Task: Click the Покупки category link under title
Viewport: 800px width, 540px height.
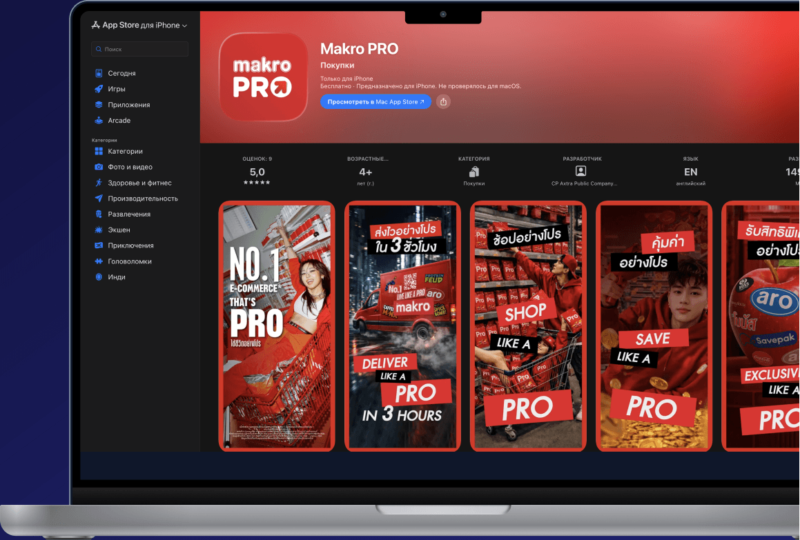Action: click(338, 66)
